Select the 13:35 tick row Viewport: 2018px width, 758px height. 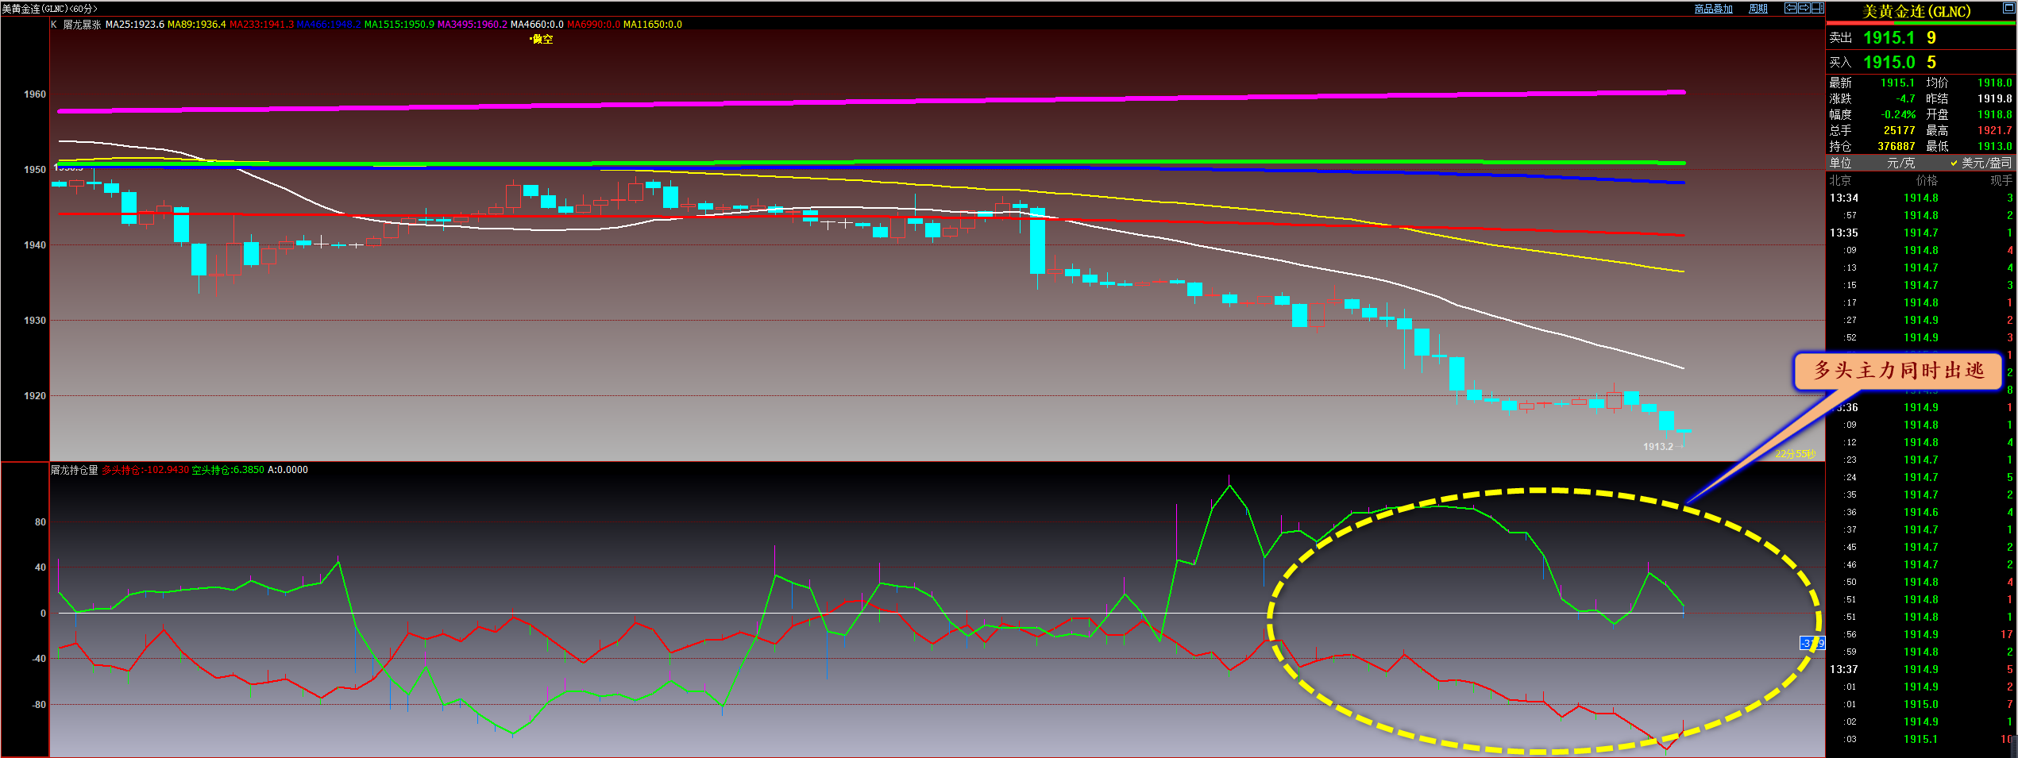[1921, 233]
